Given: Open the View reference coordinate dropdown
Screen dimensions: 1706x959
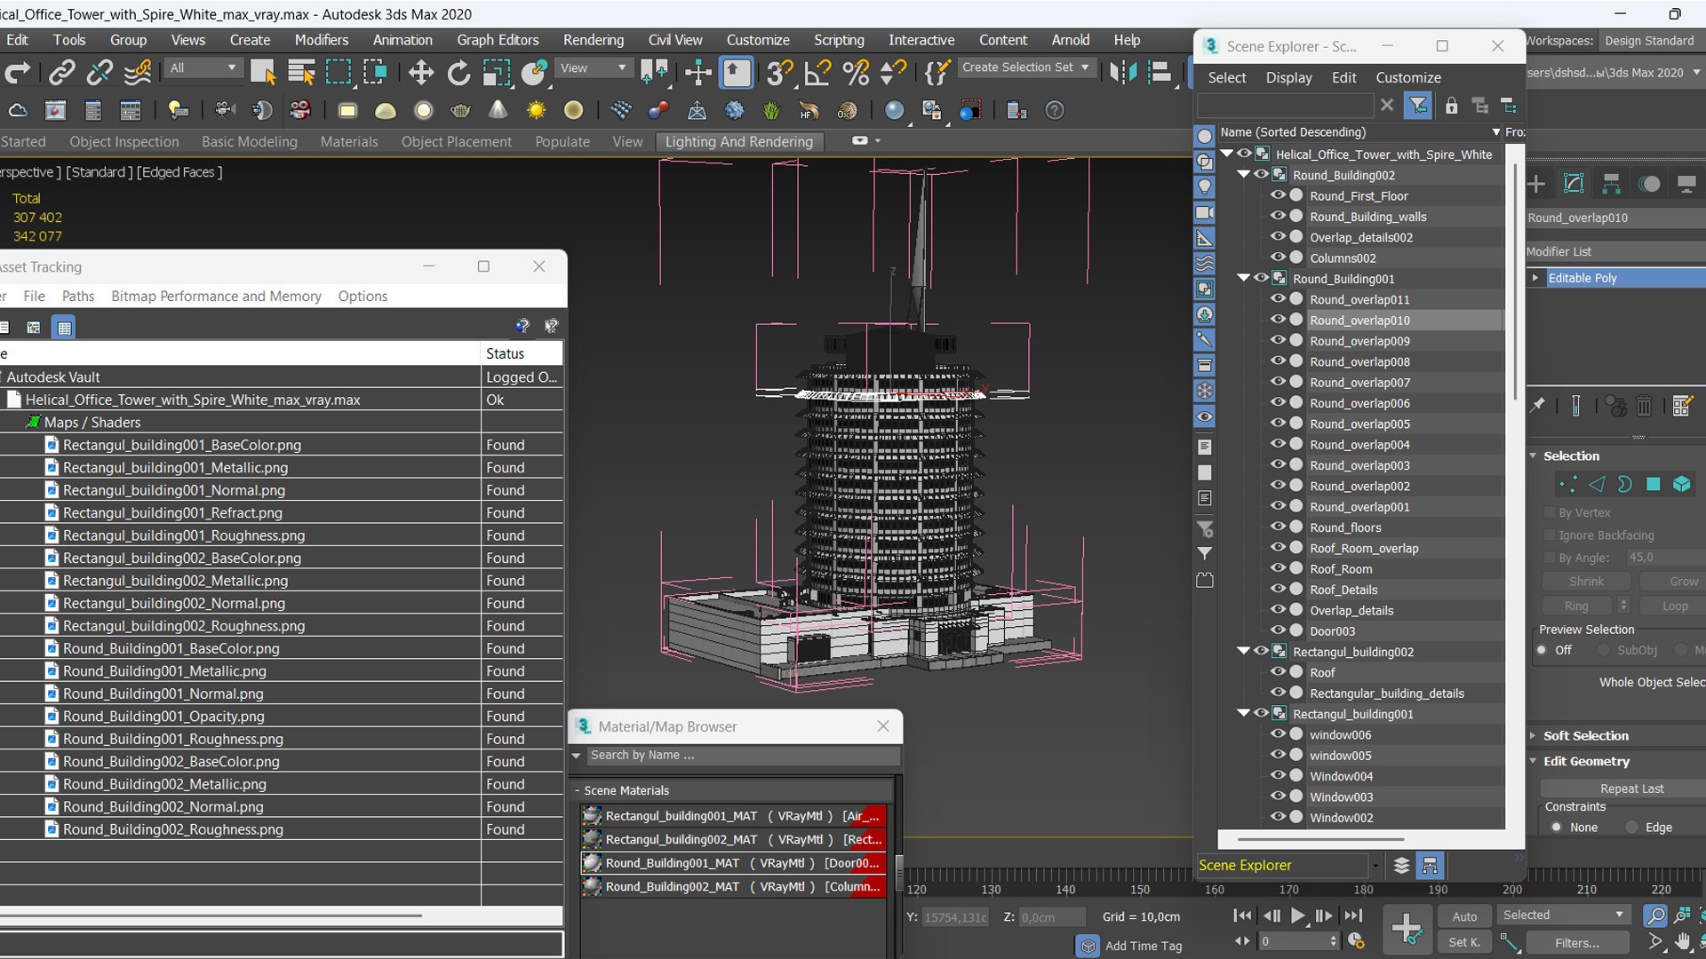Looking at the screenshot, I should click(593, 68).
